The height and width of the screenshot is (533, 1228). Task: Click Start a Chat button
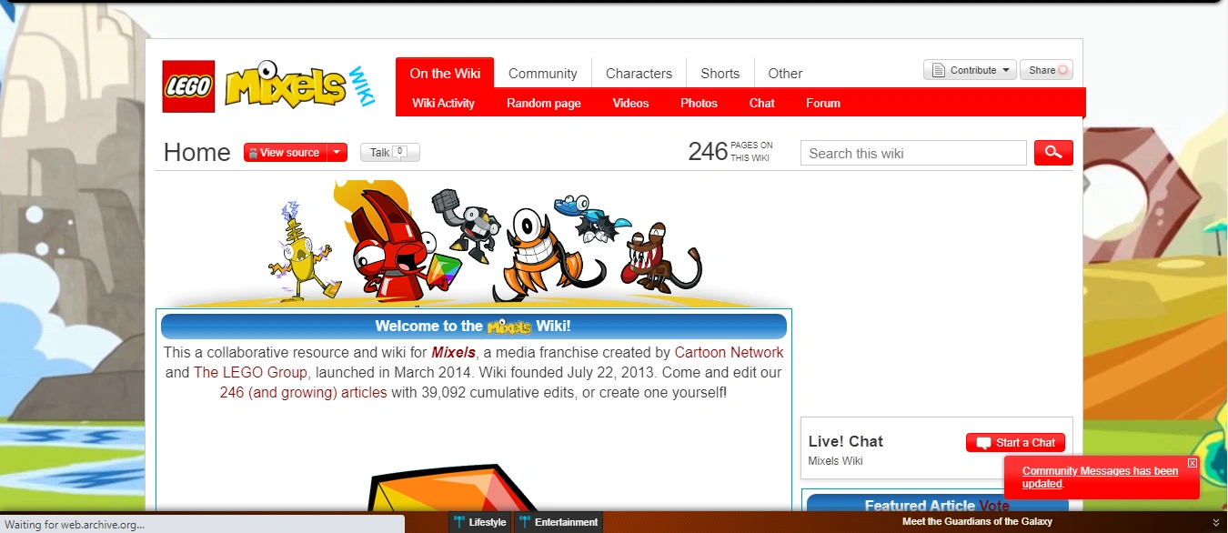click(1015, 443)
